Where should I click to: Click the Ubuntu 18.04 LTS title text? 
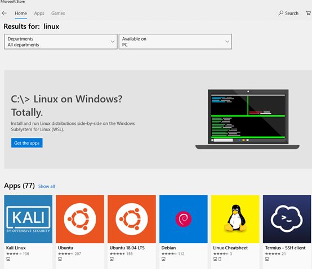pos(127,248)
